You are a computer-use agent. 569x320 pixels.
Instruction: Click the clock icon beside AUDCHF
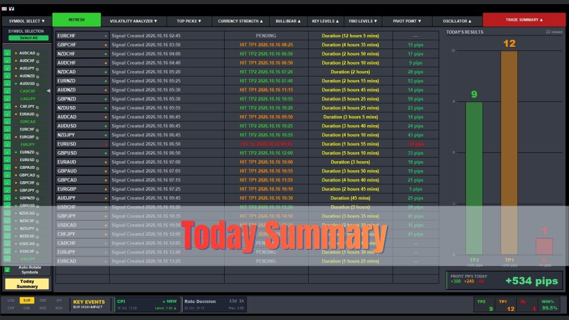coord(38,61)
